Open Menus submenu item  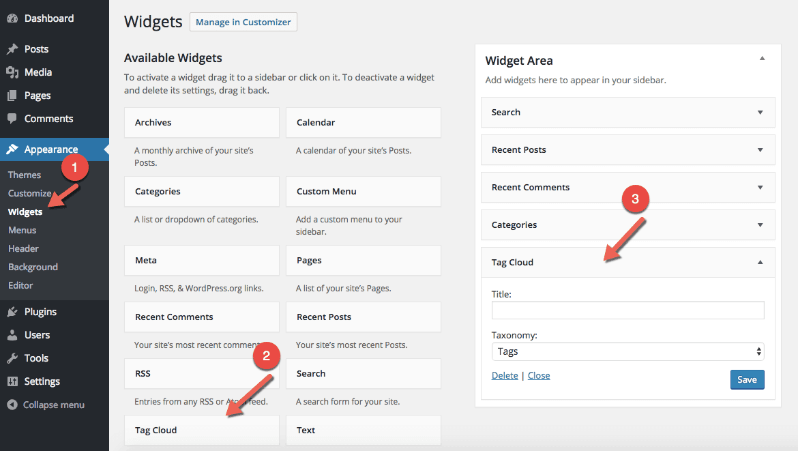tap(23, 230)
